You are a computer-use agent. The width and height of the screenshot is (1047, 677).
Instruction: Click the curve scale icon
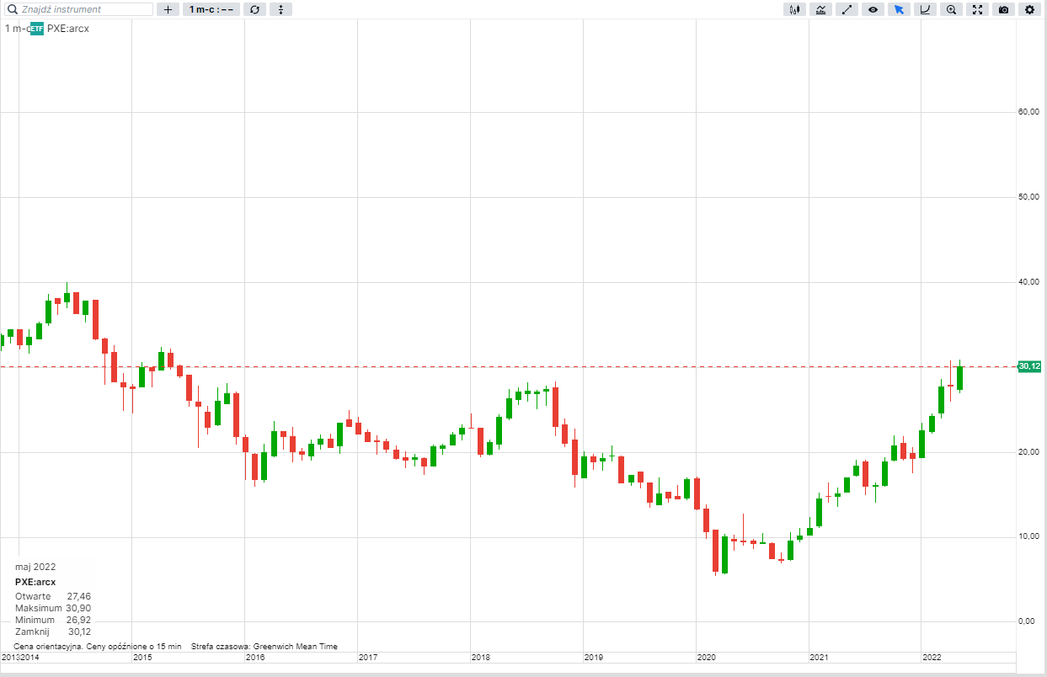tap(925, 9)
